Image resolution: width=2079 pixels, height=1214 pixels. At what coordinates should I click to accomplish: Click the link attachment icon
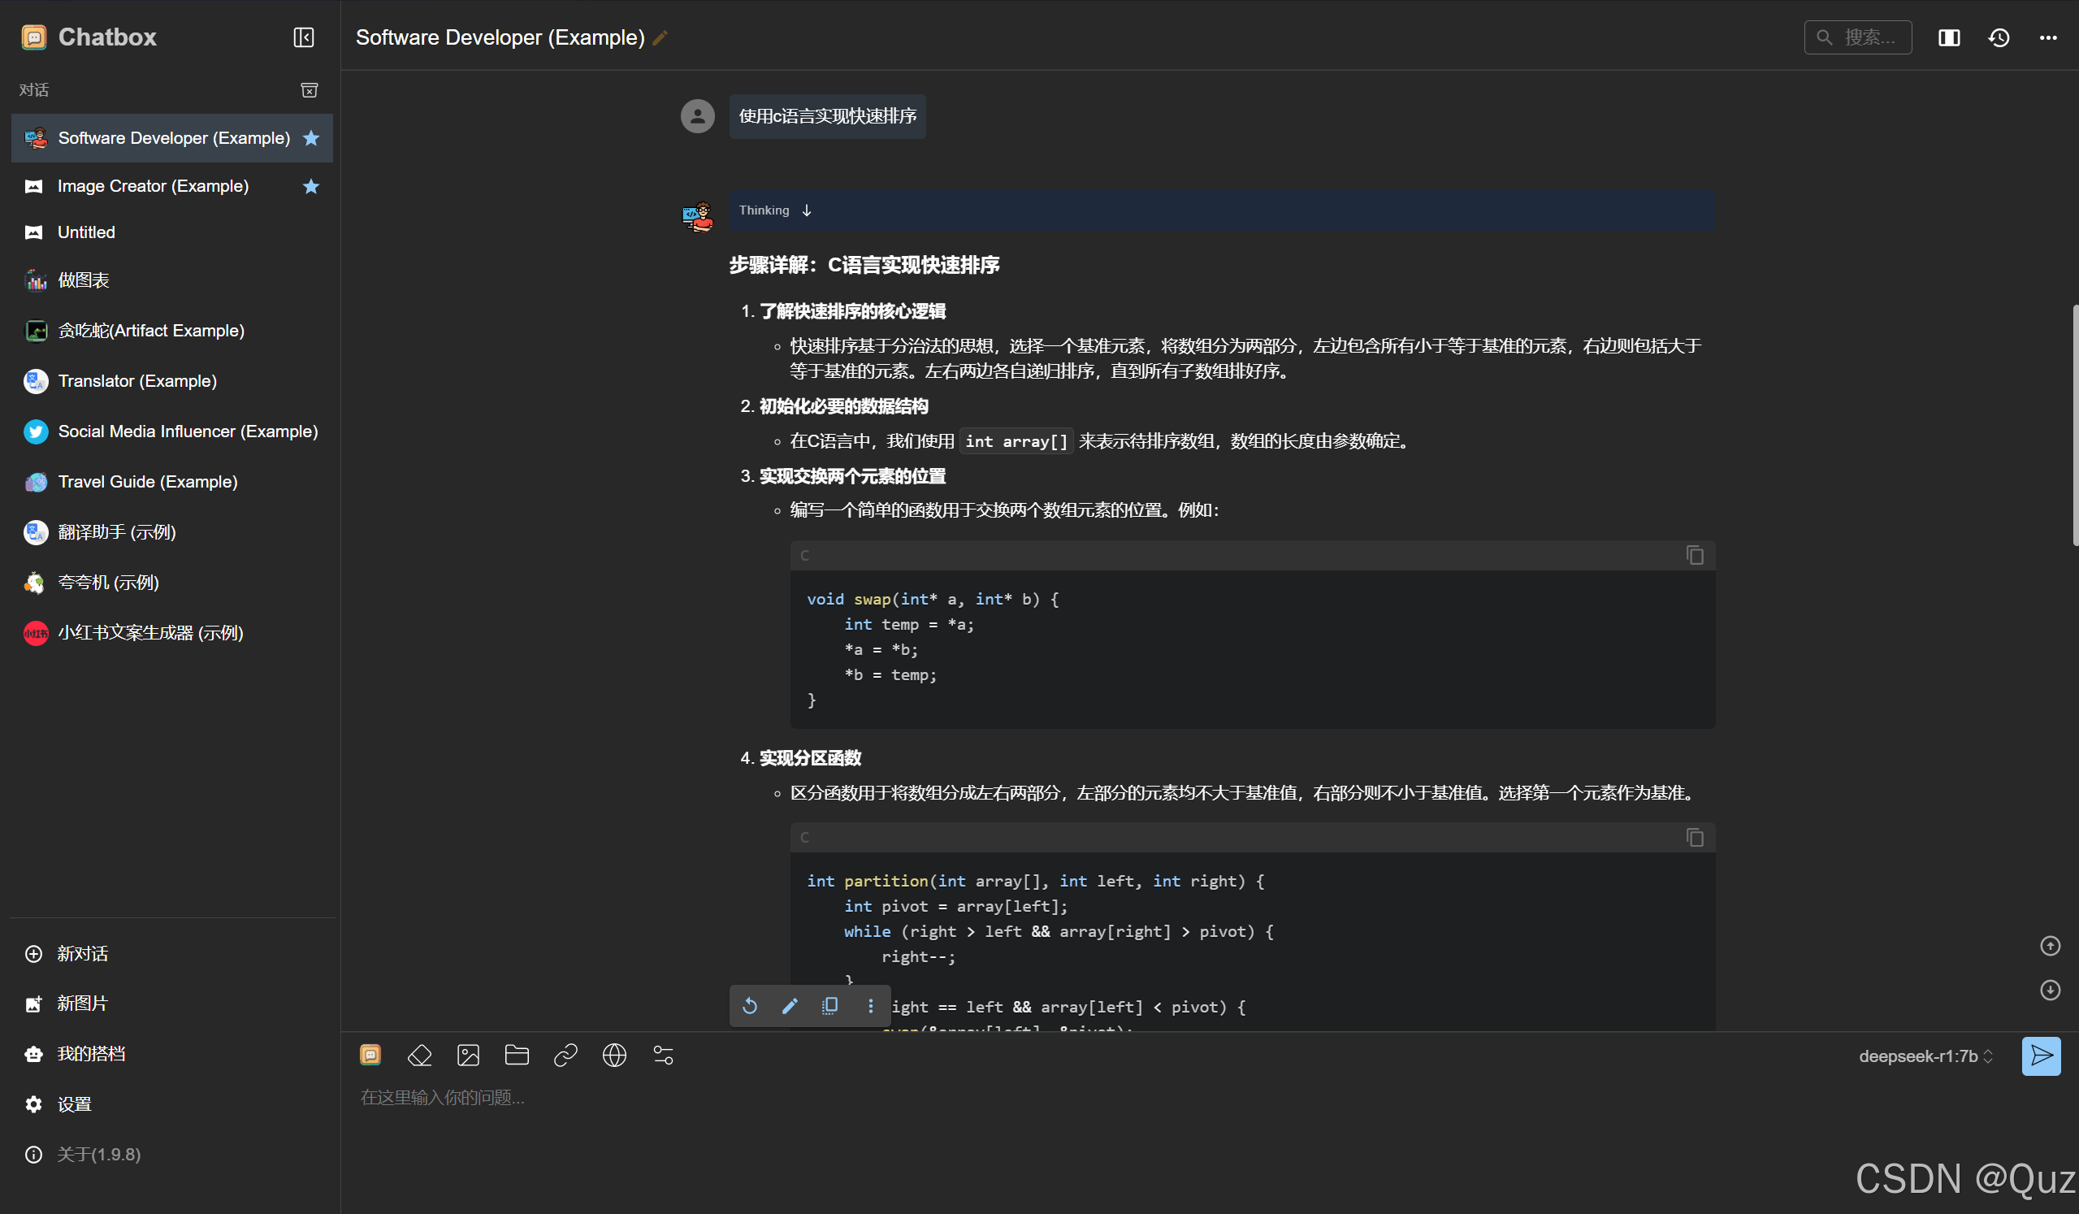(x=565, y=1056)
